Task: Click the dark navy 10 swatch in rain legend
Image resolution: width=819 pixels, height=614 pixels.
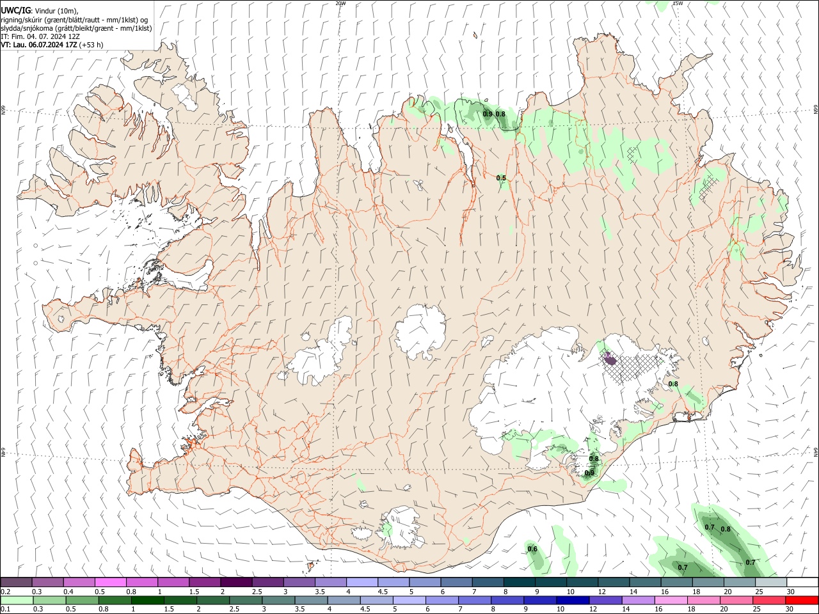Action: (572, 600)
